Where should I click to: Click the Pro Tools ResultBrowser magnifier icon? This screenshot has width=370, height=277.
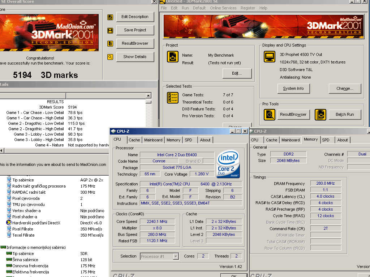[270, 115]
